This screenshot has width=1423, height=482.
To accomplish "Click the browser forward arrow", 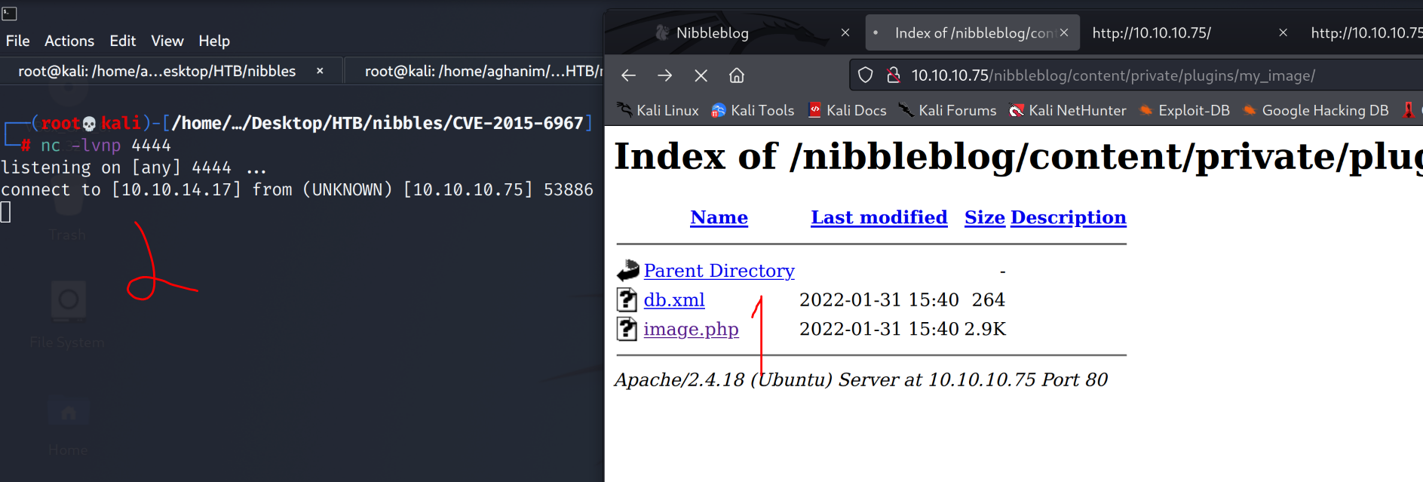I will (x=664, y=75).
